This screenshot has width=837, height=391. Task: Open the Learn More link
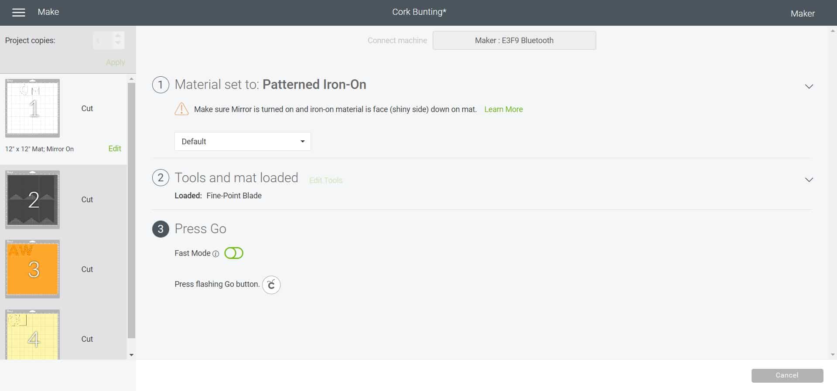(503, 109)
